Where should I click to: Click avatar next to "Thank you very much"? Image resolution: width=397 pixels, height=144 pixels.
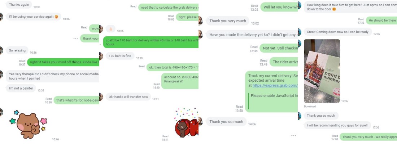201,21
